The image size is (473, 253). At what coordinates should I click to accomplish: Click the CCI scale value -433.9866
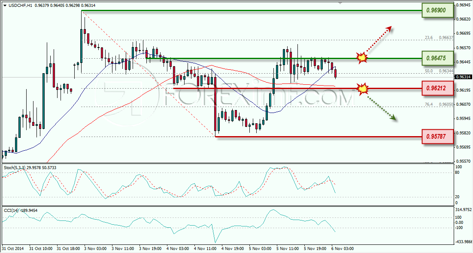464,241
